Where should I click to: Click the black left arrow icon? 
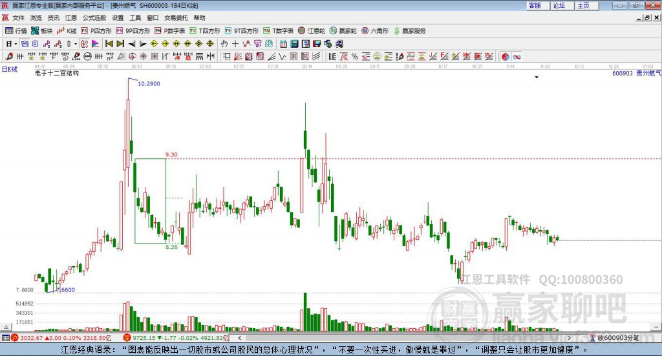[x=132, y=44]
